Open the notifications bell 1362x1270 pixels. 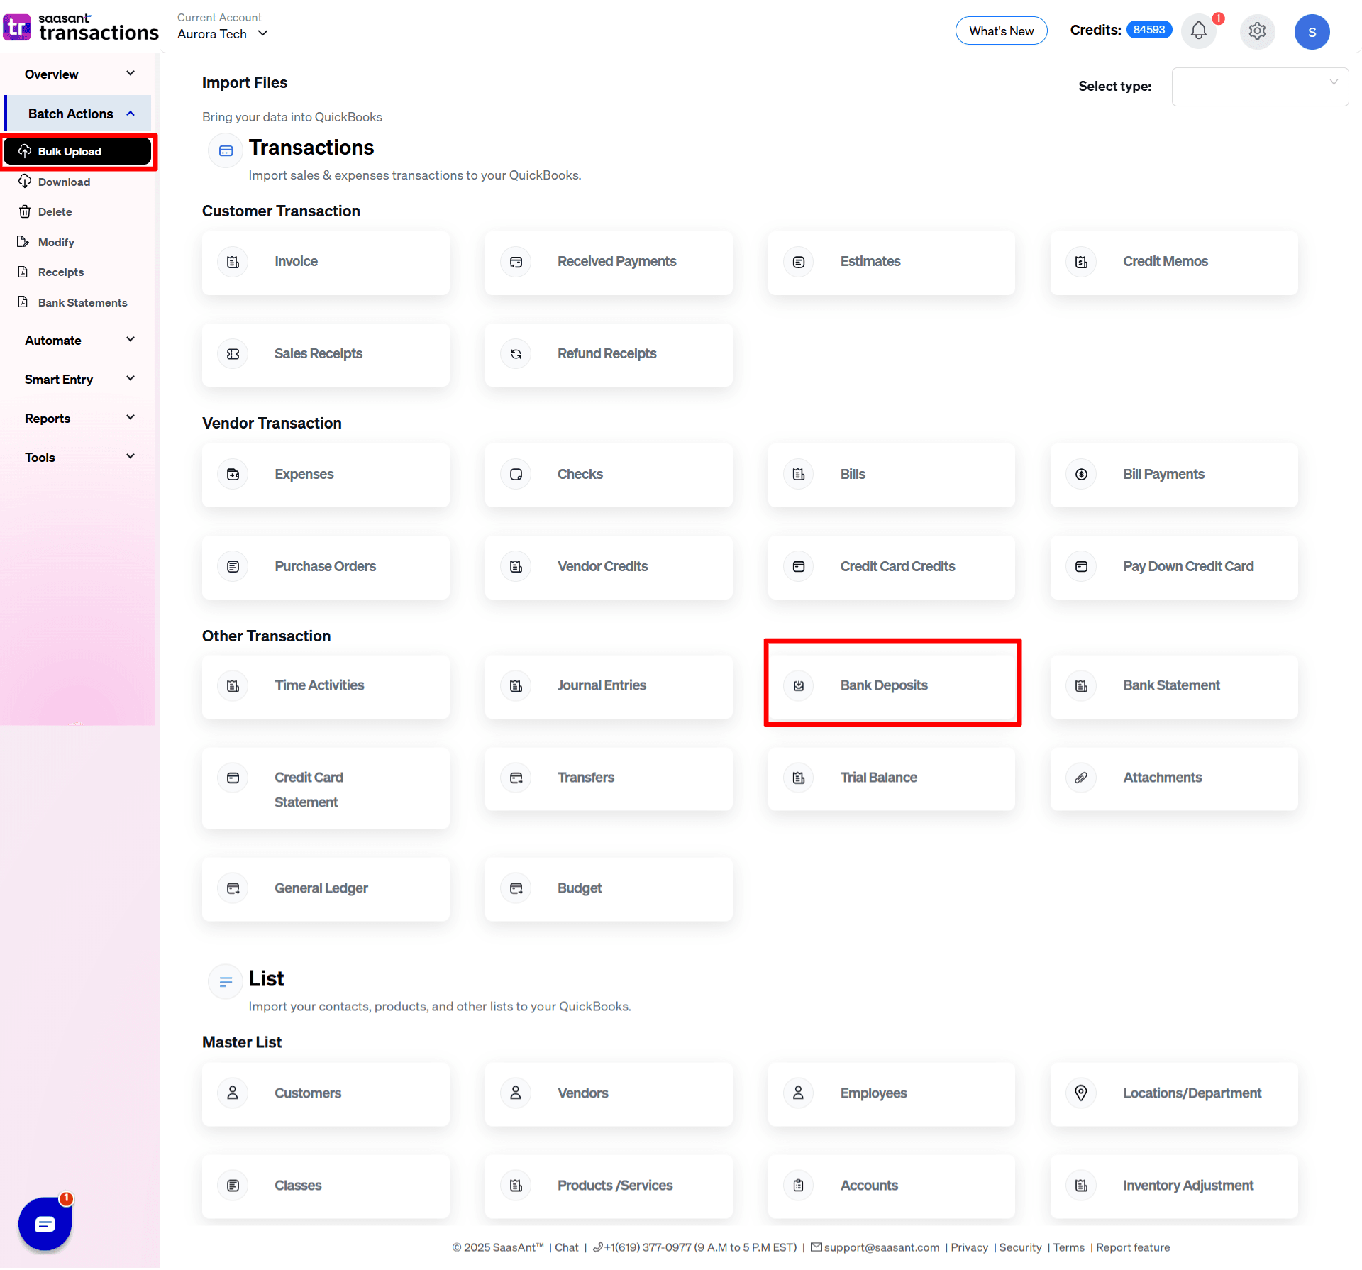coord(1198,31)
